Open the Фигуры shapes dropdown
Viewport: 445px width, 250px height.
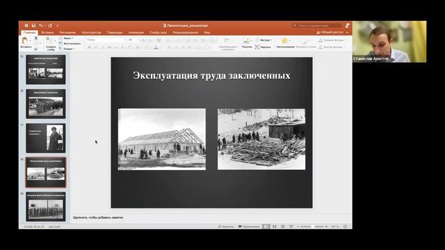(264, 40)
